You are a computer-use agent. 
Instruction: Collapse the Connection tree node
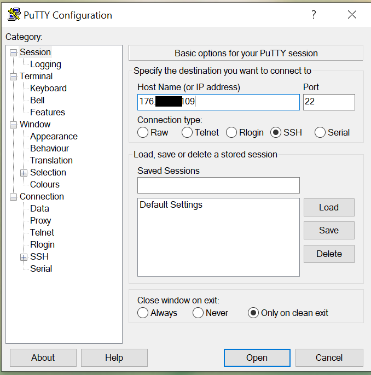pyautogui.click(x=13, y=197)
